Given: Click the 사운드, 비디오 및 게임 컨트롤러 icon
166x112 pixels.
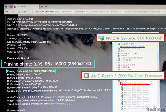Looking at the screenshot, I should pyautogui.click(x=119, y=58).
